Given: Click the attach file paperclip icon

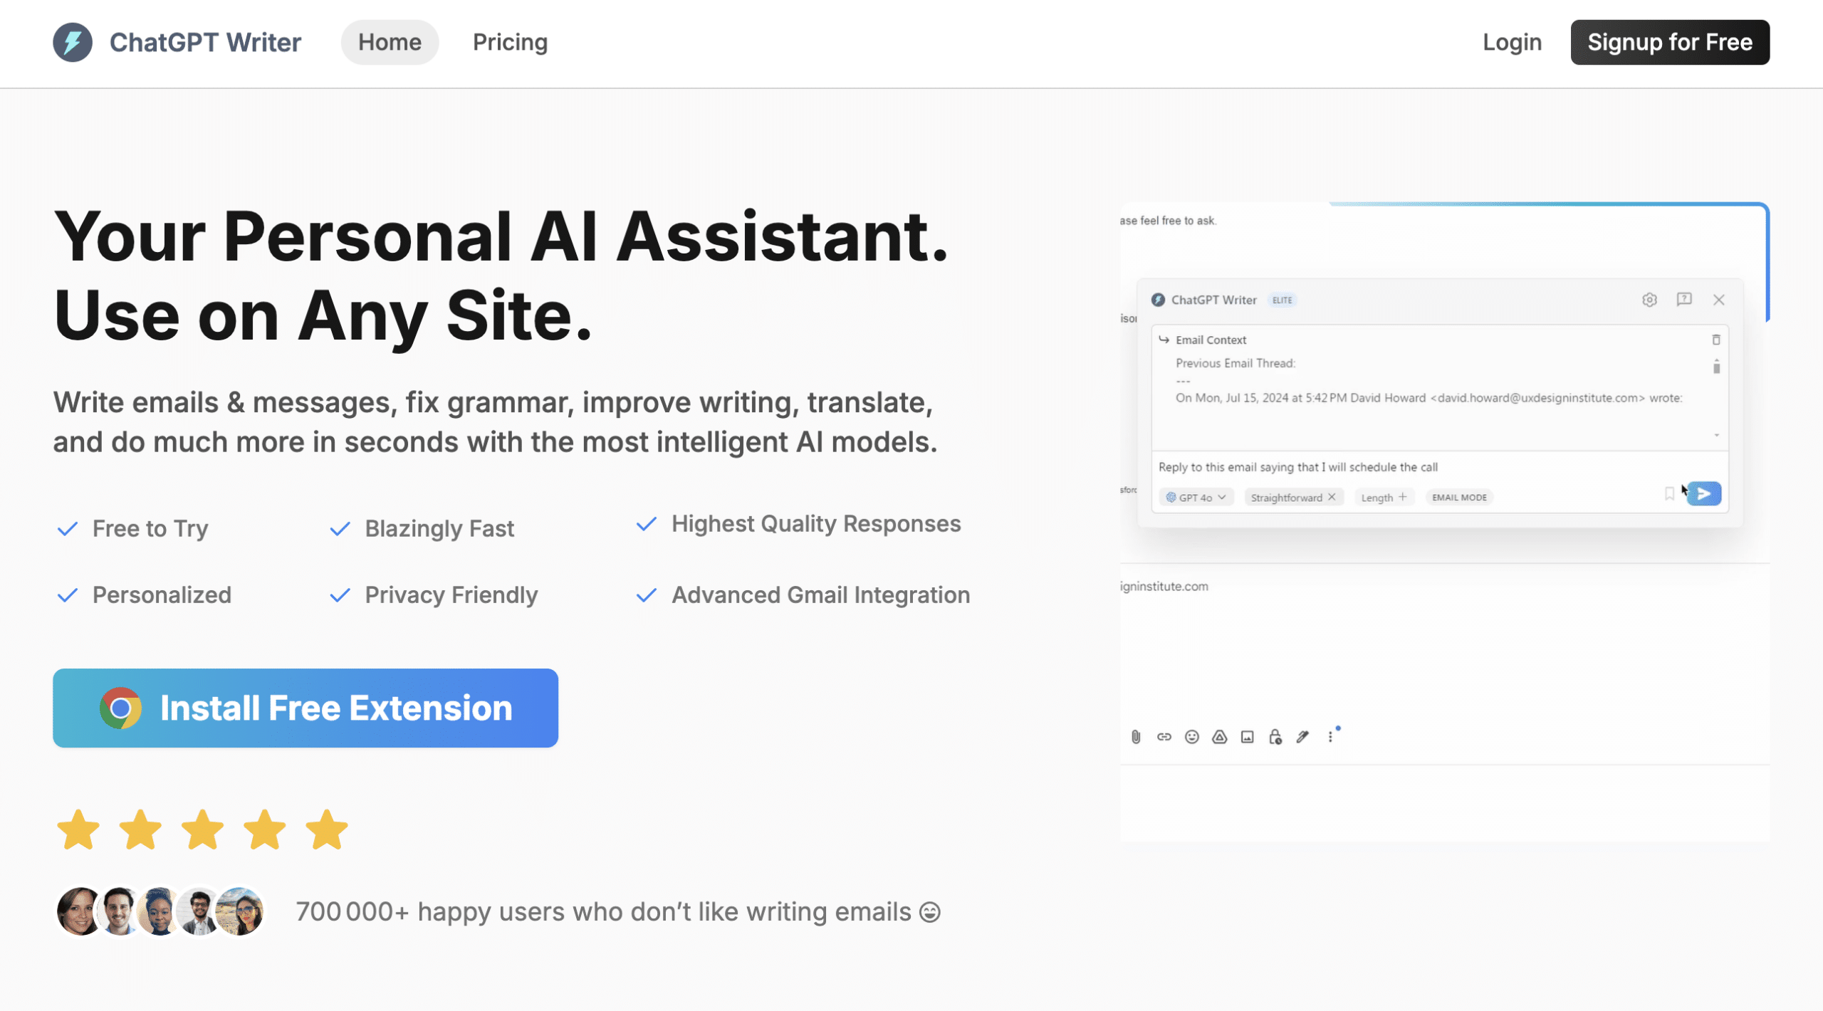Looking at the screenshot, I should [x=1136, y=737].
